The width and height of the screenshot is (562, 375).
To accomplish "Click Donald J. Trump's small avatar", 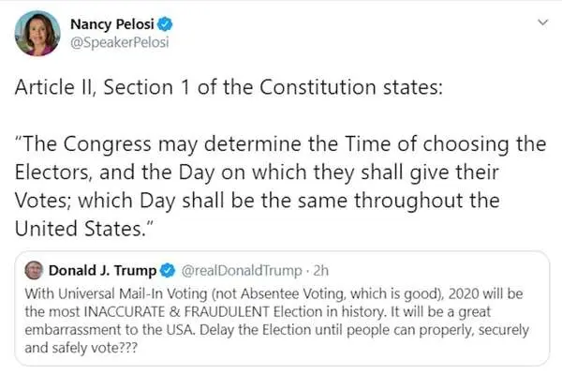I will coord(34,271).
